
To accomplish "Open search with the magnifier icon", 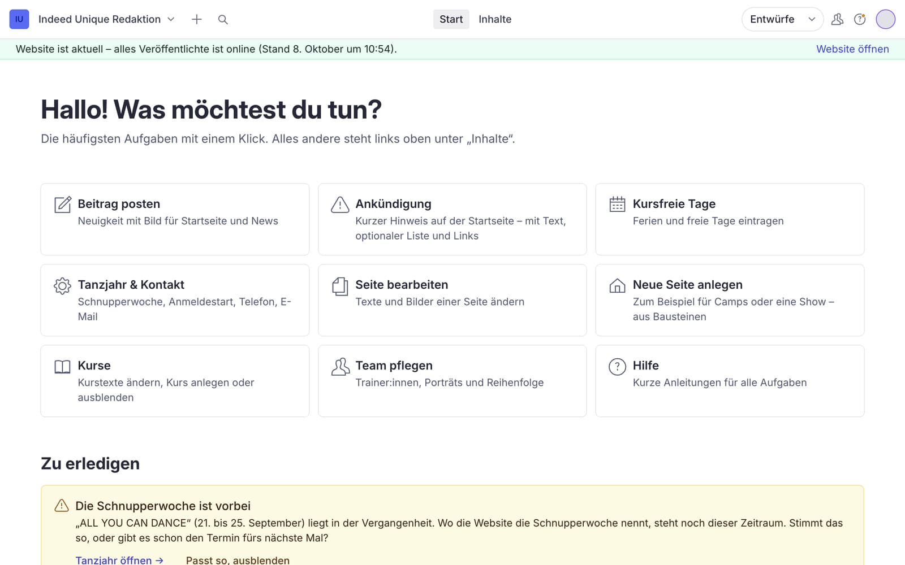I will point(223,19).
